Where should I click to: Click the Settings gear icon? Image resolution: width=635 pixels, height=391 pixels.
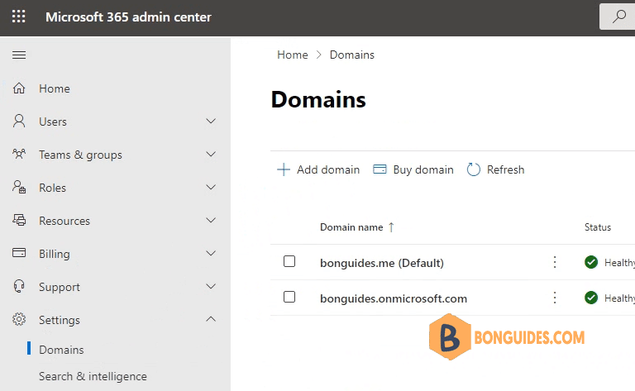[x=19, y=319]
